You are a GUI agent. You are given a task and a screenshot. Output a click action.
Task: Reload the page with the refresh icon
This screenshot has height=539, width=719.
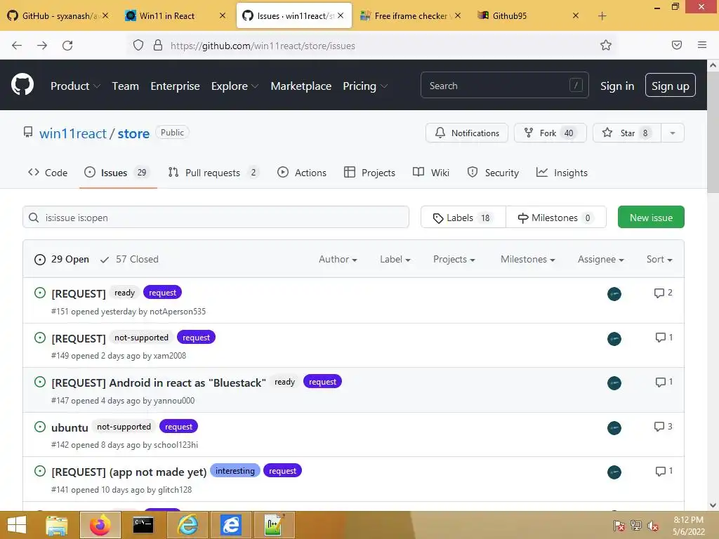click(67, 46)
